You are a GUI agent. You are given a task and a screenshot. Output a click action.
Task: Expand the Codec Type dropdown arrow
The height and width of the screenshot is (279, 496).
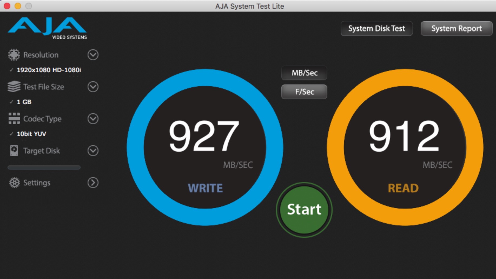[93, 119]
